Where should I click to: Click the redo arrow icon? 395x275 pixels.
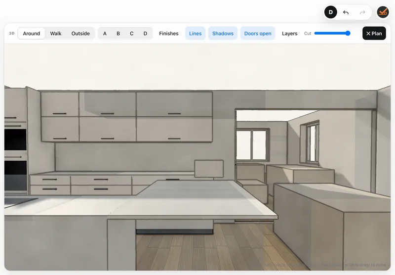362,12
